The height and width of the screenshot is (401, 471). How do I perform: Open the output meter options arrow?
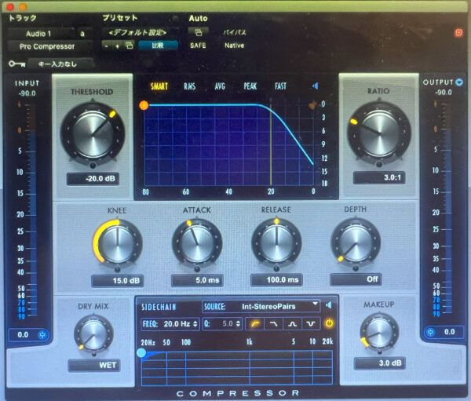(459, 82)
